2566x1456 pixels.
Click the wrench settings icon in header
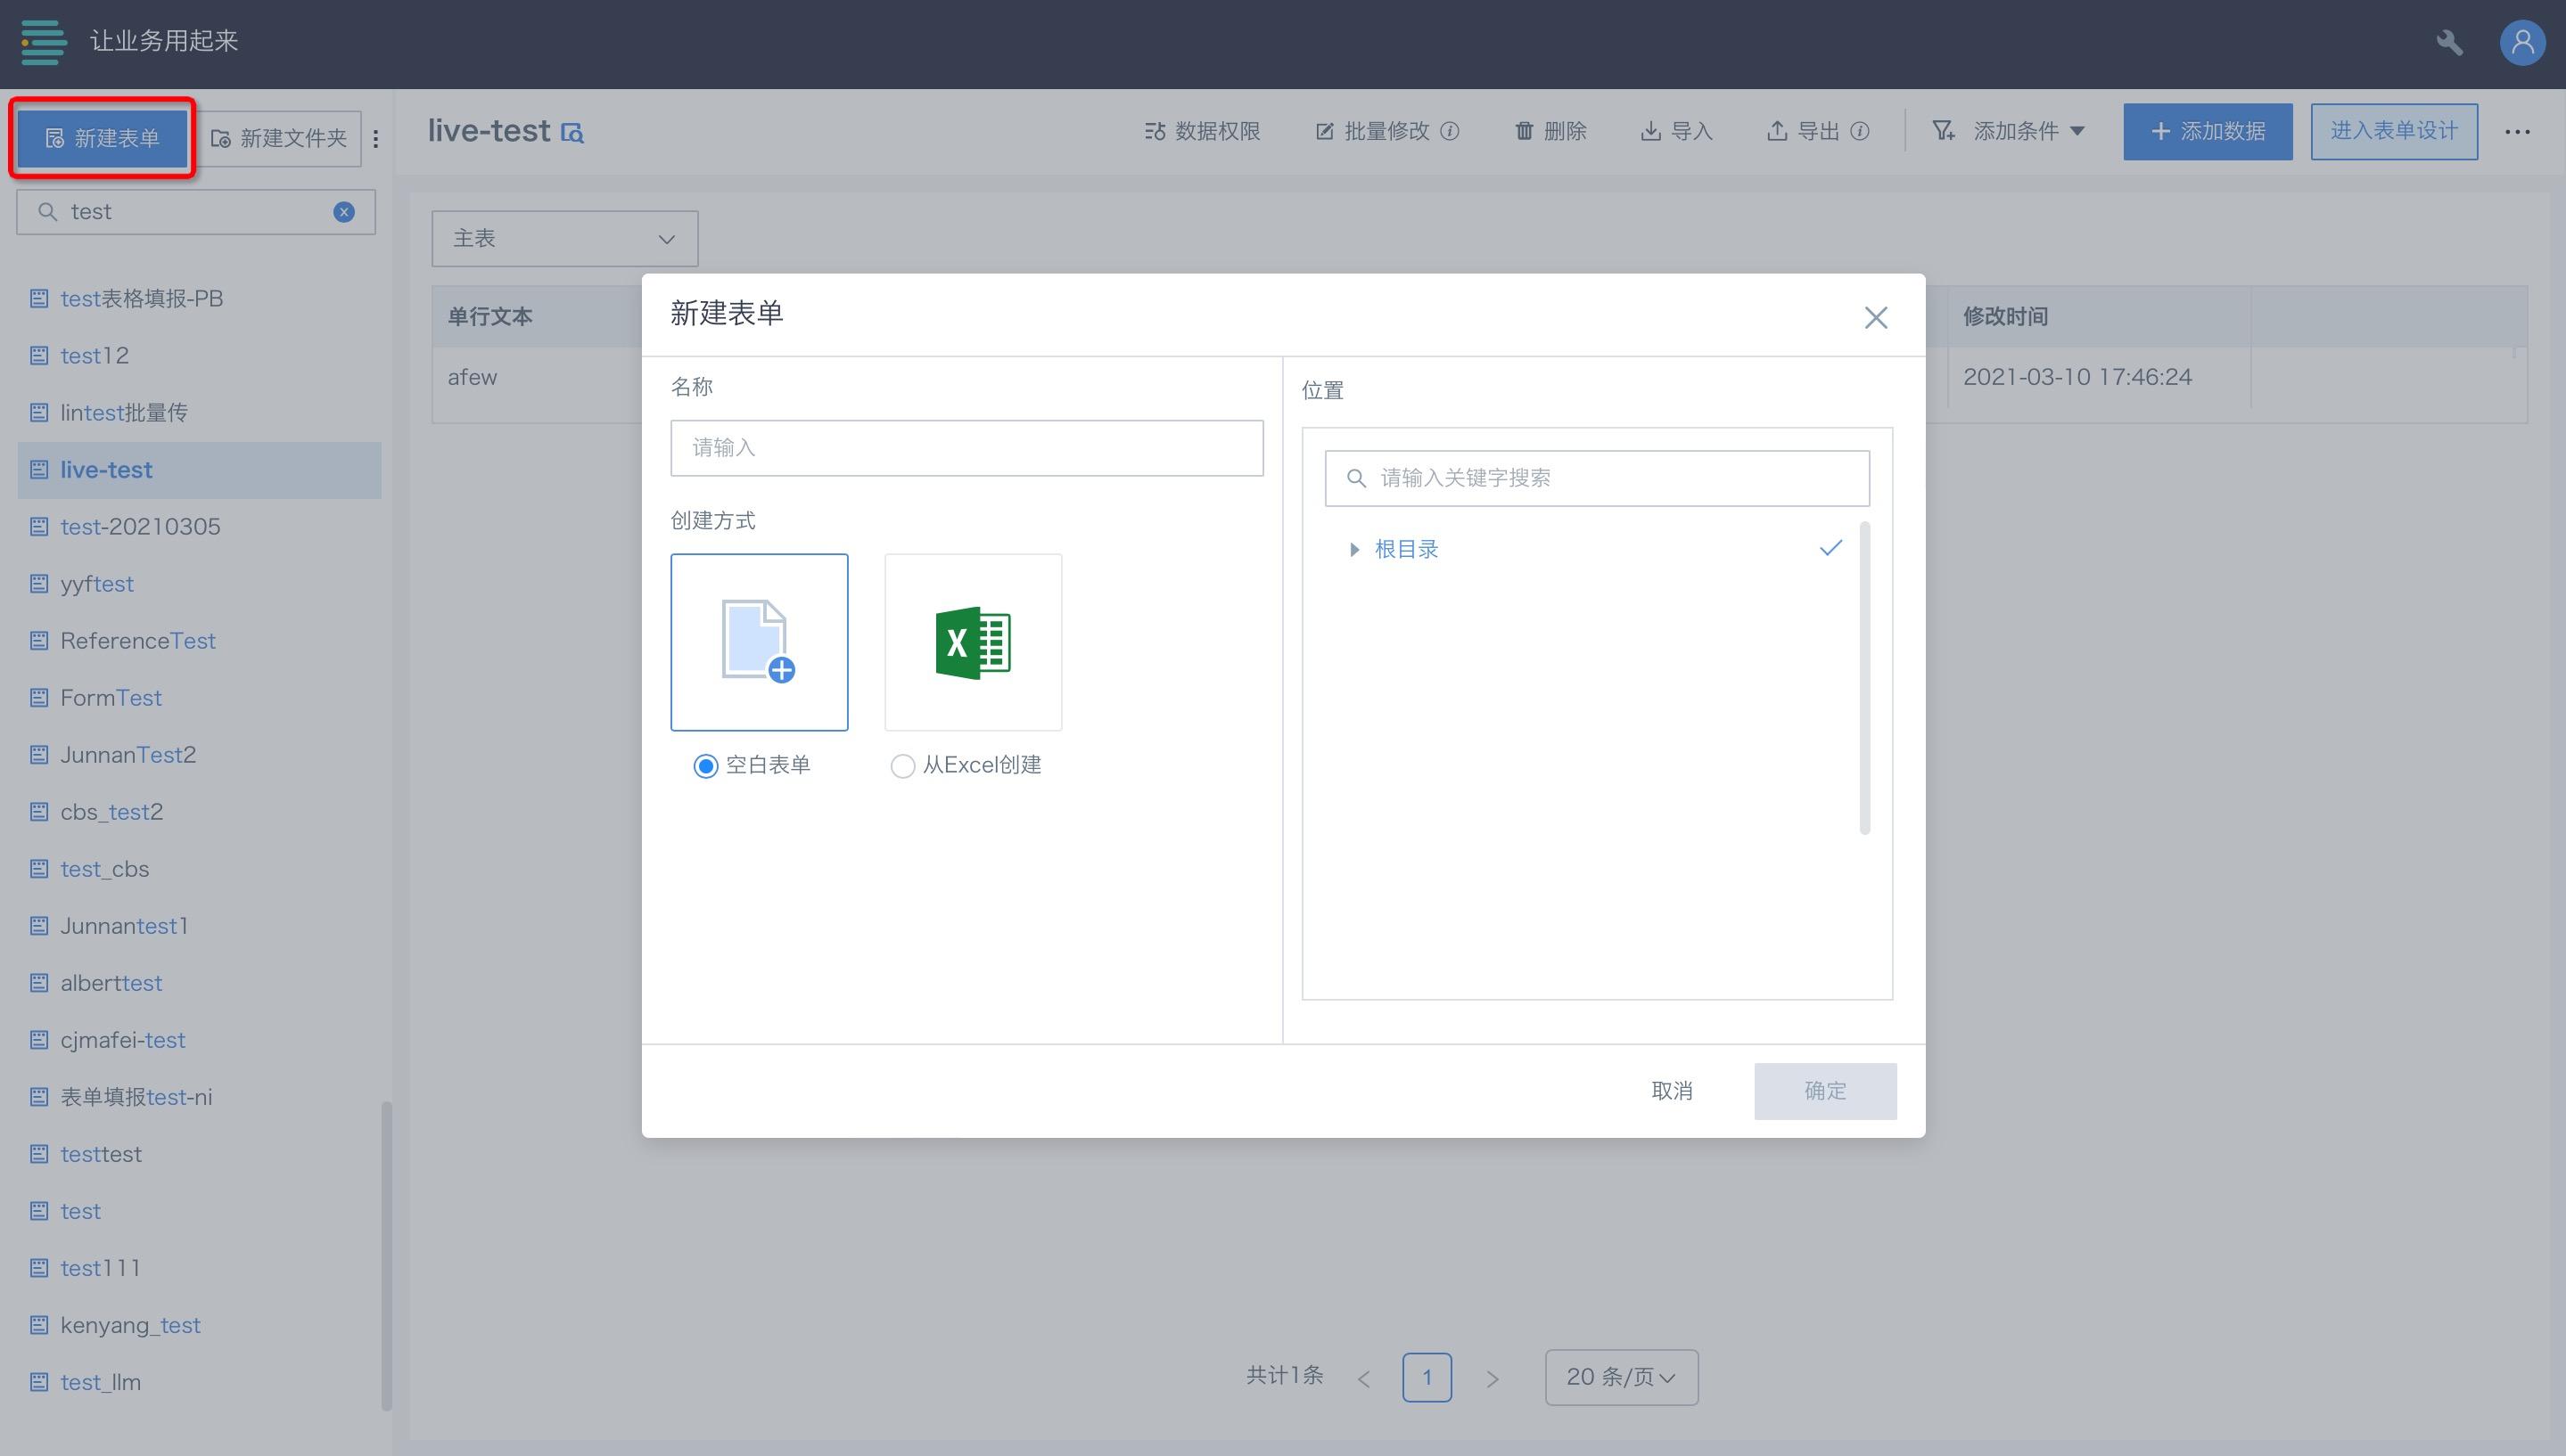[2449, 43]
